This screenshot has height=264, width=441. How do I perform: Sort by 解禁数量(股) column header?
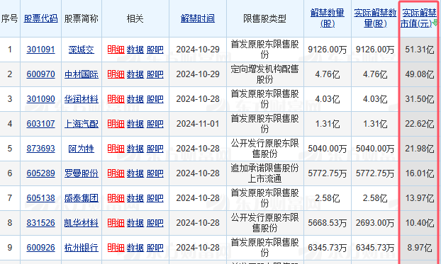coord(328,18)
